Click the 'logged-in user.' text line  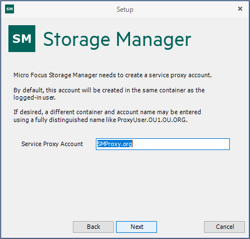click(x=34, y=97)
